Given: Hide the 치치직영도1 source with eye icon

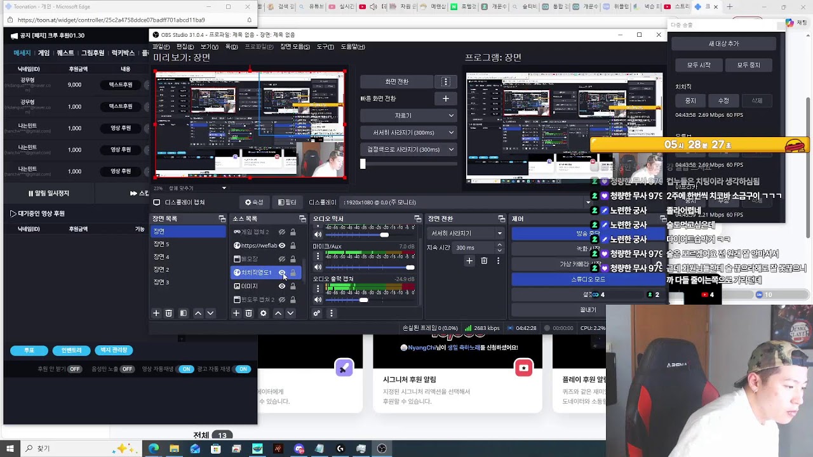Looking at the screenshot, I should pos(281,272).
